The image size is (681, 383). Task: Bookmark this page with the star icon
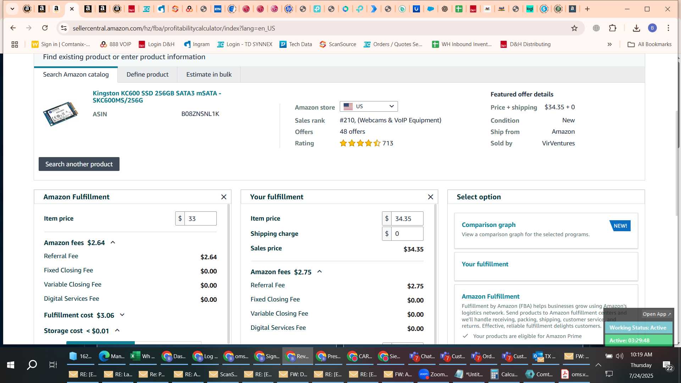tap(574, 28)
